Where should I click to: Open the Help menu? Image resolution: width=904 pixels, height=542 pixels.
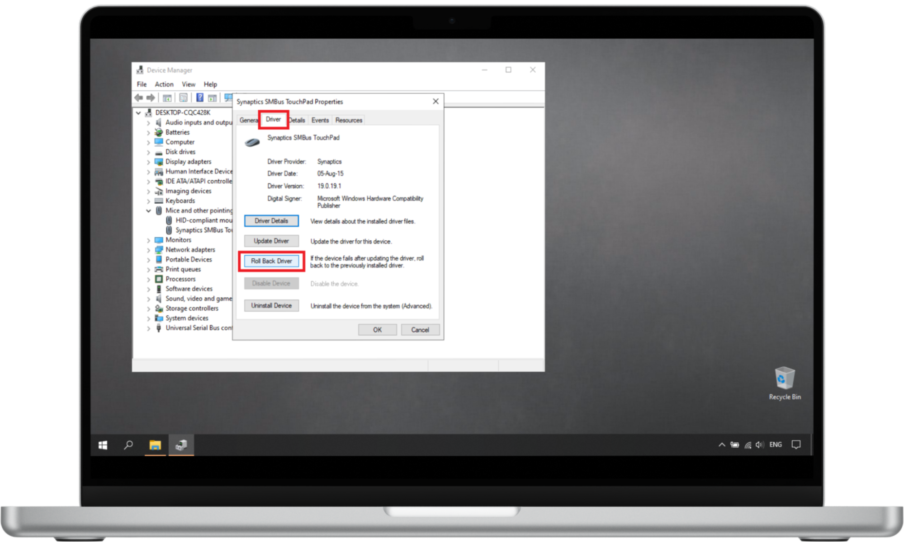(210, 84)
